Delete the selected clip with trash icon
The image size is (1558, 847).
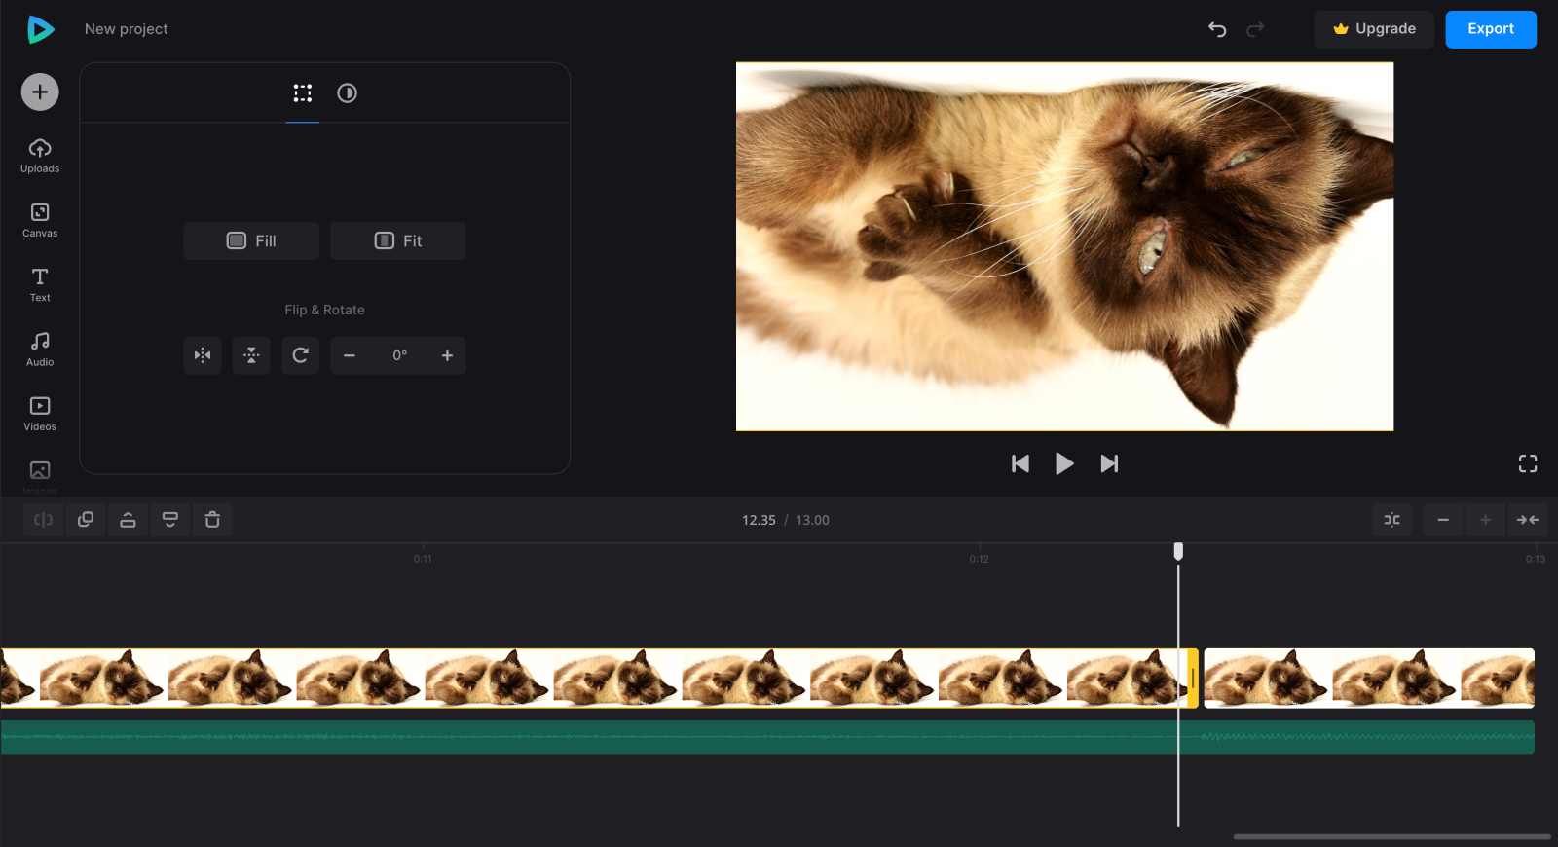tap(212, 520)
